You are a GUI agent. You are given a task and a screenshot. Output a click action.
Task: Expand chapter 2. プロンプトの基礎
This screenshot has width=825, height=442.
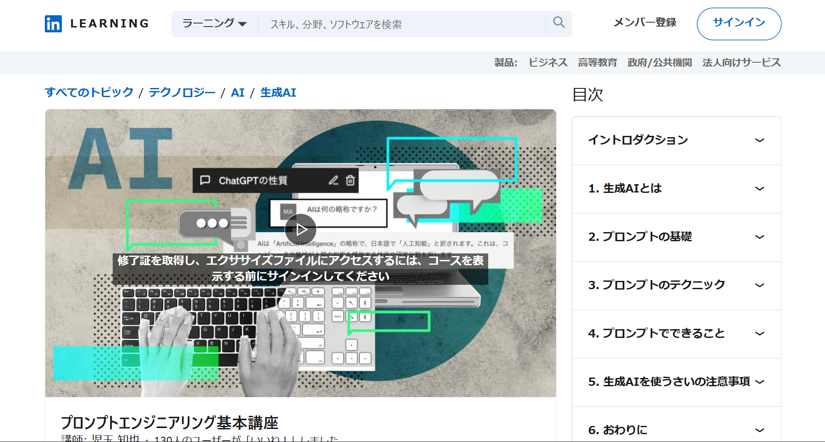pyautogui.click(x=676, y=237)
